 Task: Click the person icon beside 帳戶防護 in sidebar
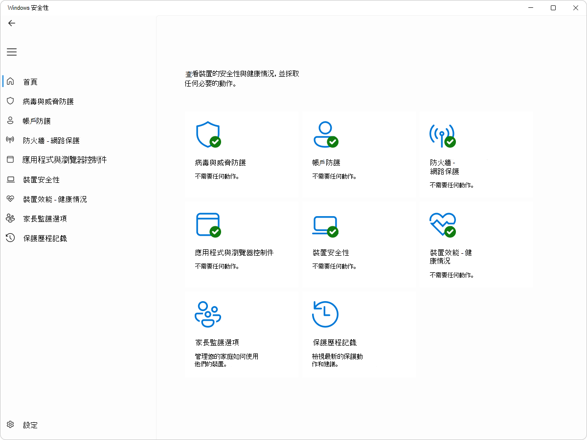[x=10, y=121]
